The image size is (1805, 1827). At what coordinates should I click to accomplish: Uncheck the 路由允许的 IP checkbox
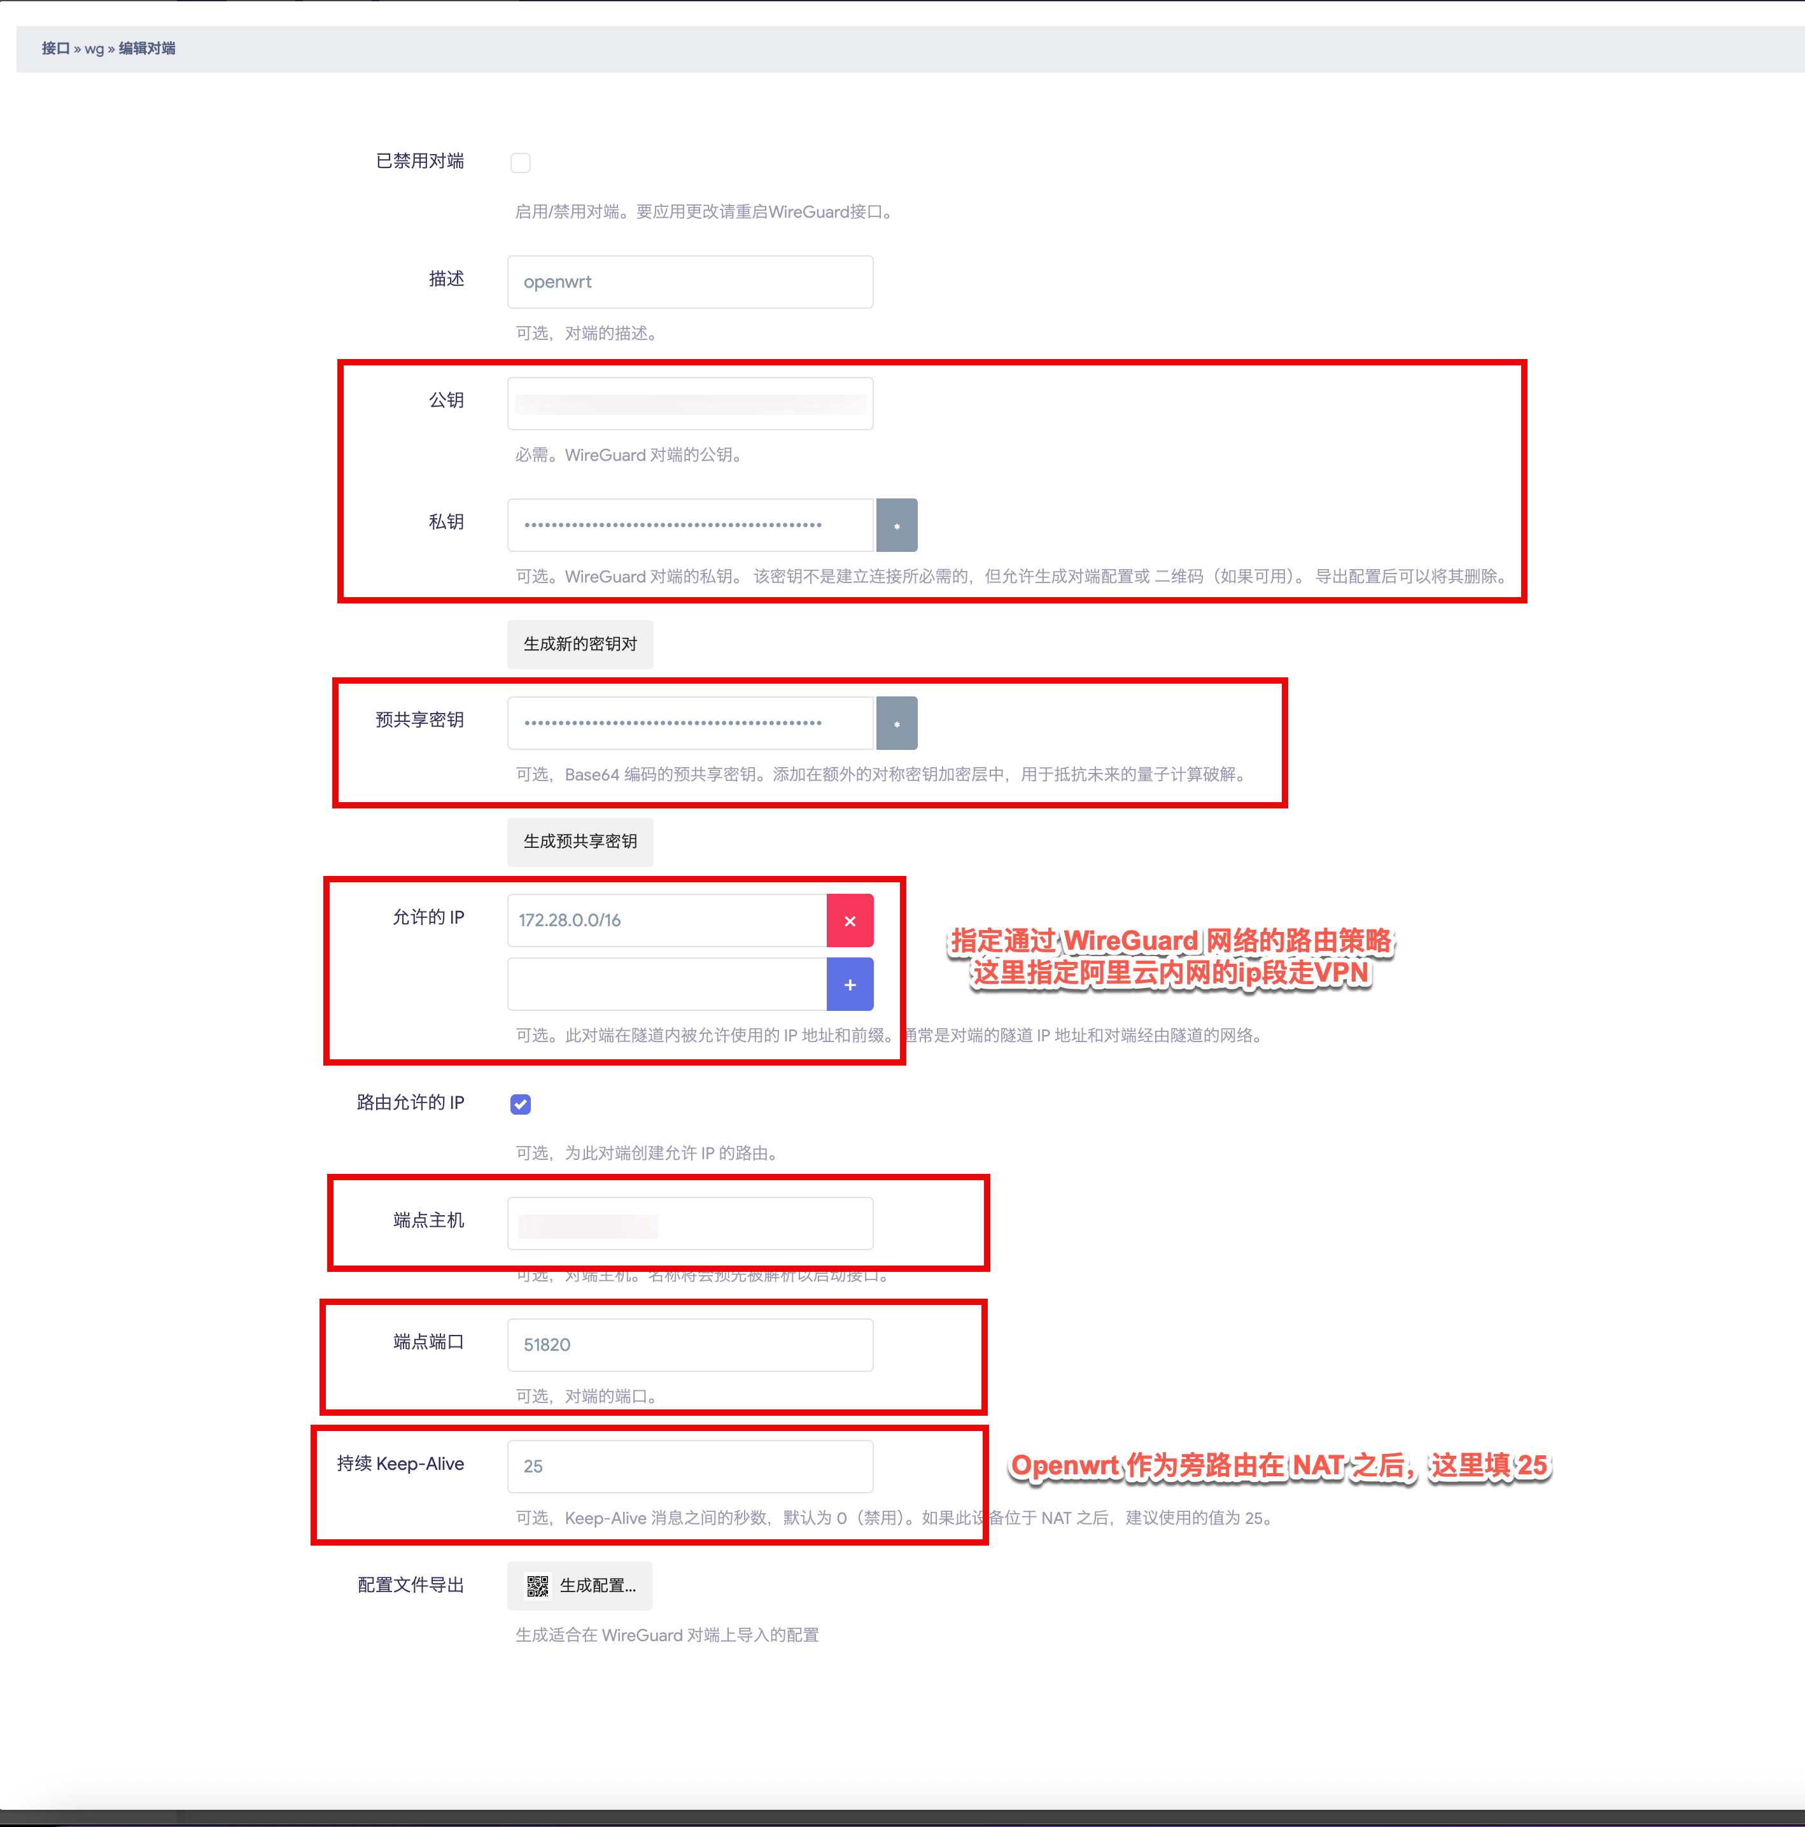pyautogui.click(x=520, y=1104)
